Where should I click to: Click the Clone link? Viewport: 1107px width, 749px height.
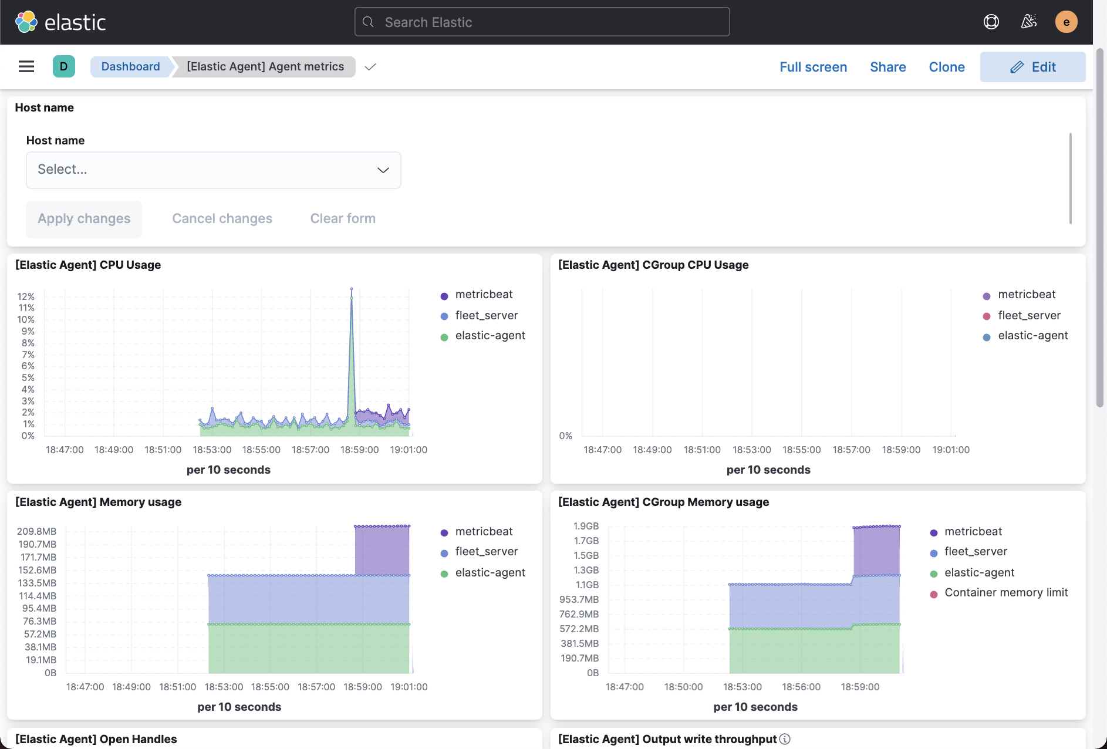pos(946,67)
